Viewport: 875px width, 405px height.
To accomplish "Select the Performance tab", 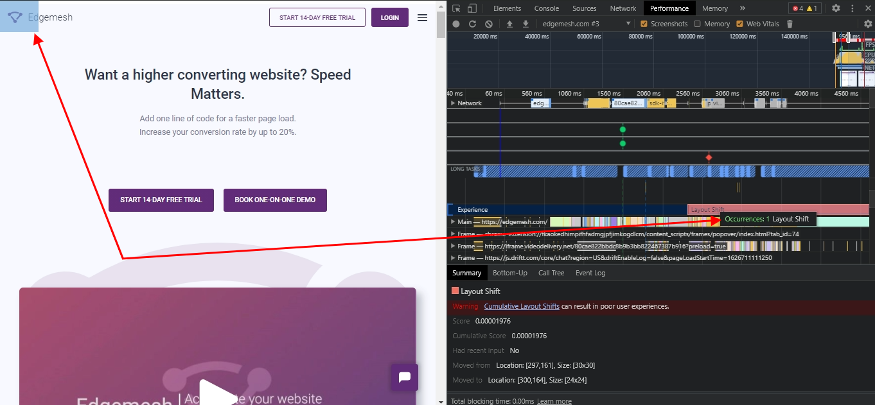I will point(669,8).
